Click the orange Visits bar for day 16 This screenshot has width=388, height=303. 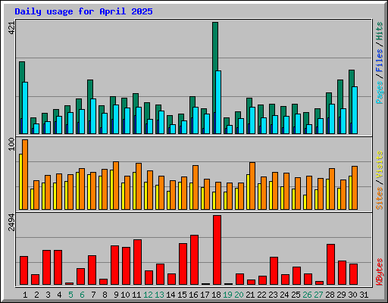(196, 187)
